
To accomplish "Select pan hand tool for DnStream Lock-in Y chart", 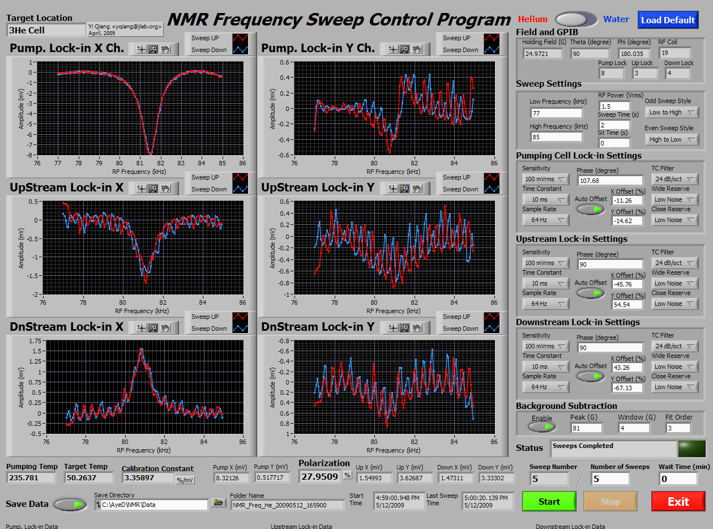I will (417, 327).
